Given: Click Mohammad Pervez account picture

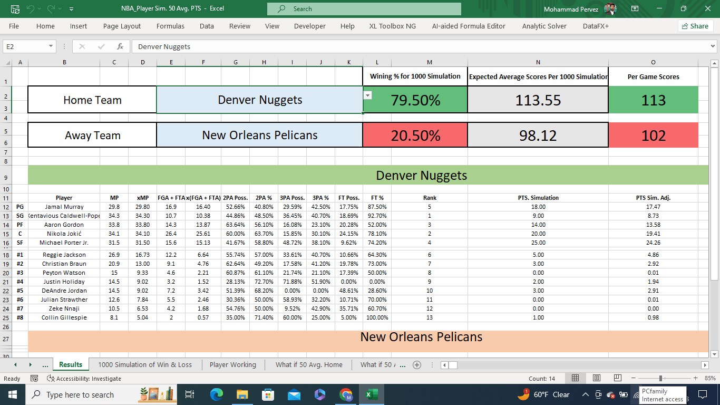Looking at the screenshot, I should 610,9.
